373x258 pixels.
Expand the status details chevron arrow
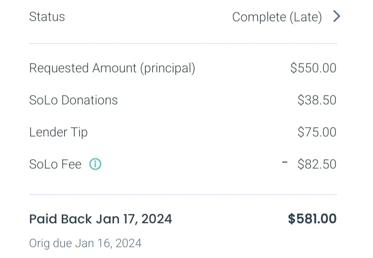click(x=337, y=16)
